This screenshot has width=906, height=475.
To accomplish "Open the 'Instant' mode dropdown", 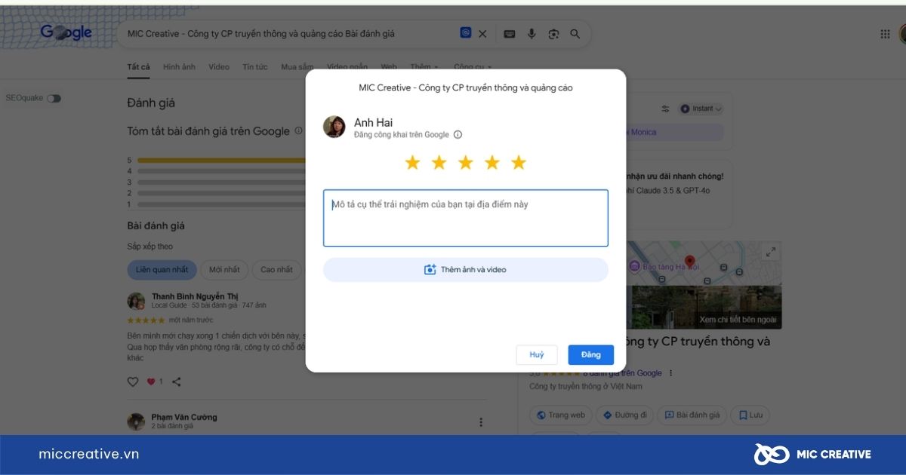I will [x=701, y=109].
